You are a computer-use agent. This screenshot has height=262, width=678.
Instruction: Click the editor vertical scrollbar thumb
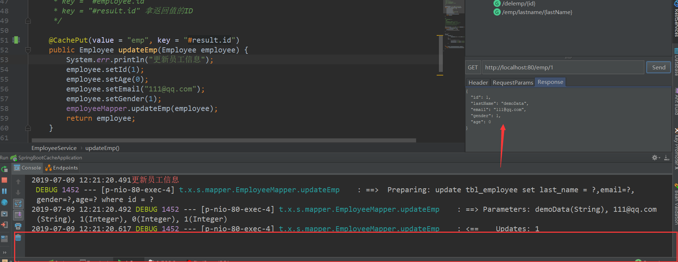[x=440, y=54]
